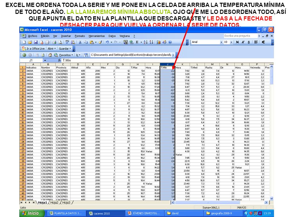The height and width of the screenshot is (217, 290).
Task: Switch to the Hoja2 sheet tab
Action: [x=54, y=203]
